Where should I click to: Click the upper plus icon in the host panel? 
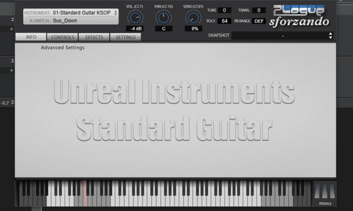pos(11,29)
